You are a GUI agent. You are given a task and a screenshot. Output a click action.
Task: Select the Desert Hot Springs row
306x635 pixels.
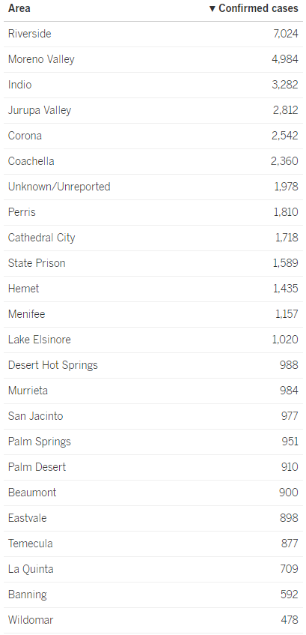click(153, 366)
